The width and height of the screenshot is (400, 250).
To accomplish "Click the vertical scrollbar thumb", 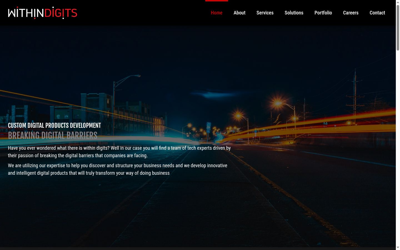I will (x=398, y=28).
